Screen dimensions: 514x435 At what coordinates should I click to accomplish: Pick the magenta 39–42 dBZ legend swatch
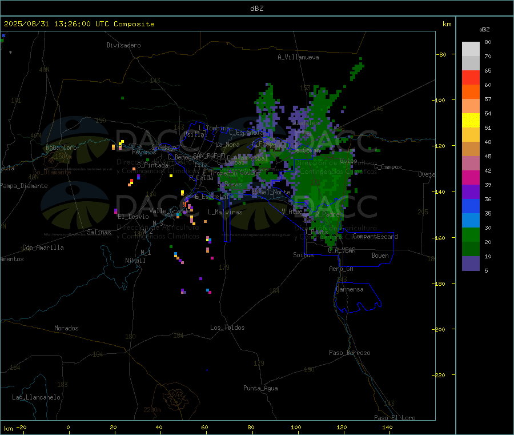tap(471, 177)
